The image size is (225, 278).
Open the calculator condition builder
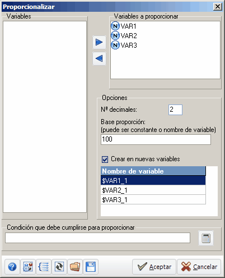coord(206,238)
